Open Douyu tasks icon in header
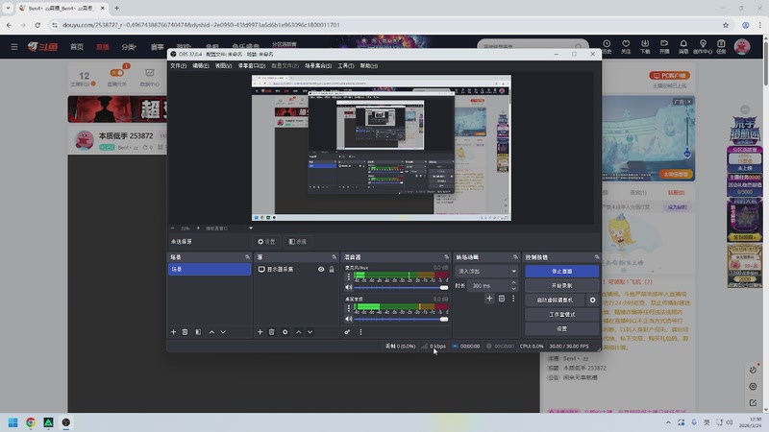 [x=721, y=46]
